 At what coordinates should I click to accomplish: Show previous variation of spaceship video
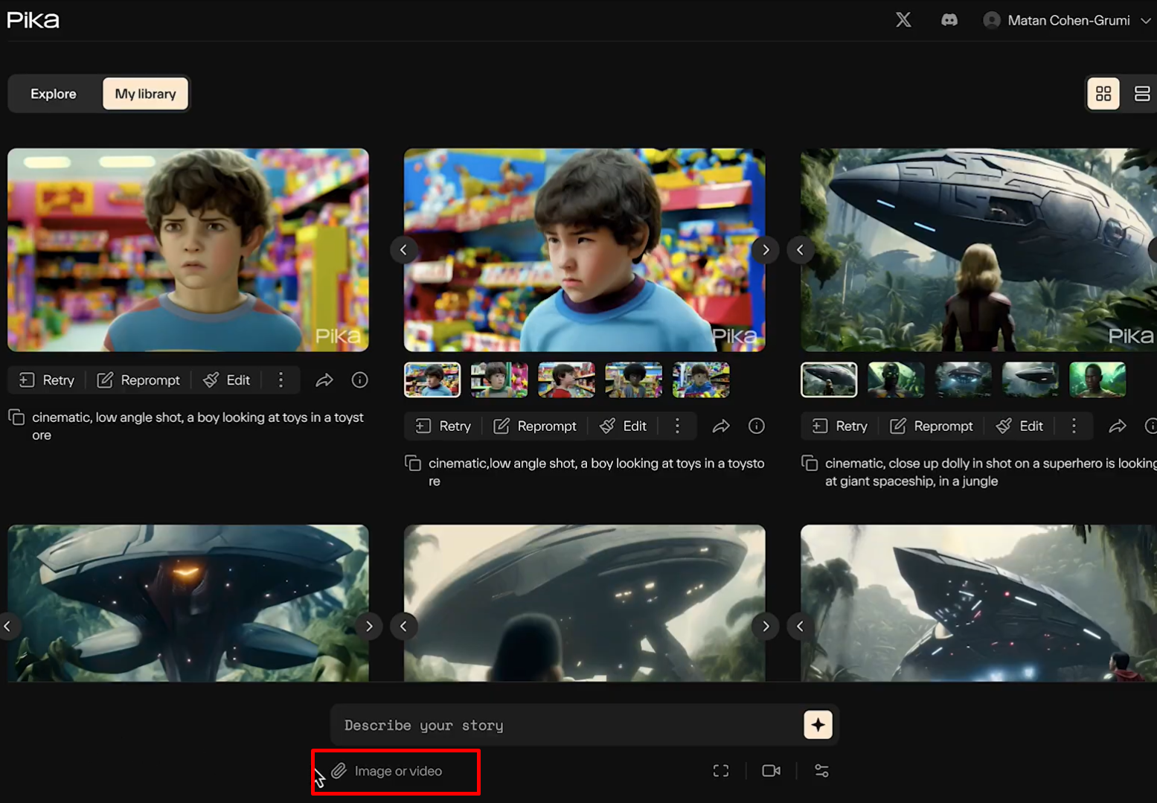tap(801, 249)
